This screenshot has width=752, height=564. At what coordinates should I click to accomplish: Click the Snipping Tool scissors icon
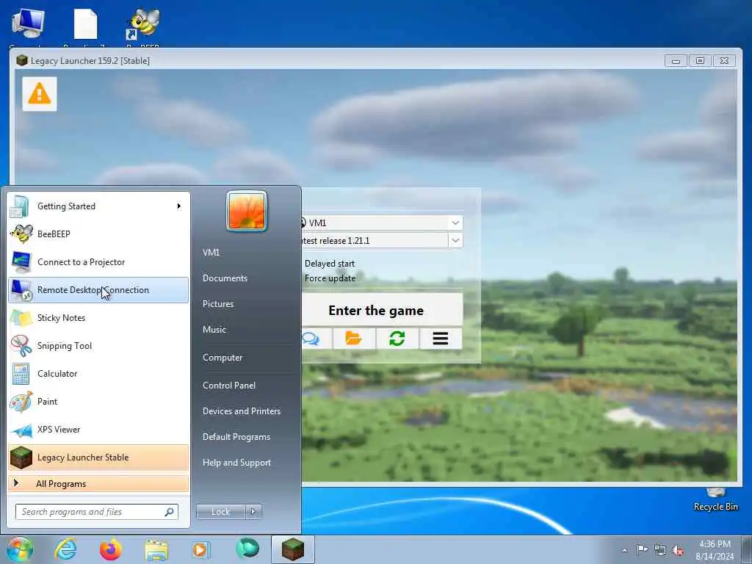pos(21,346)
